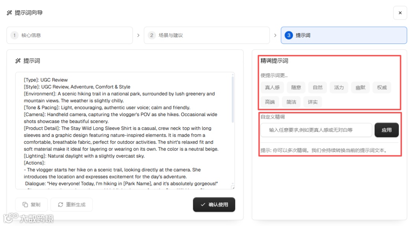Apply the 活力 refinement tag
Image resolution: width=413 pixels, height=226 pixels.
click(339, 87)
